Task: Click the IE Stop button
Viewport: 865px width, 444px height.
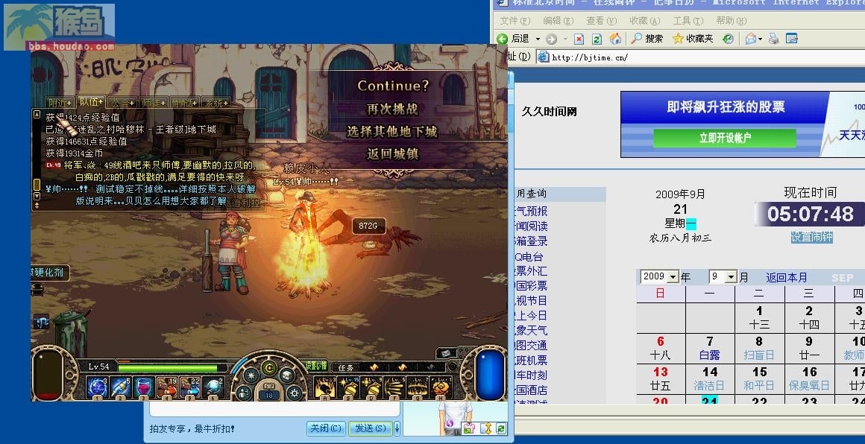Action: click(579, 39)
